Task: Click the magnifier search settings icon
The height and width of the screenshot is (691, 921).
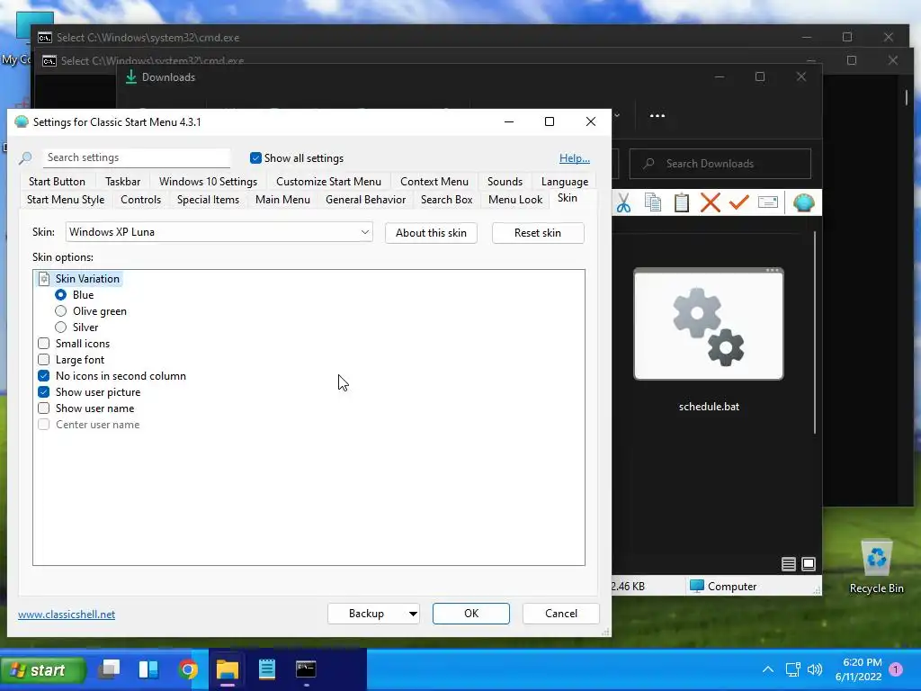Action: point(25,158)
